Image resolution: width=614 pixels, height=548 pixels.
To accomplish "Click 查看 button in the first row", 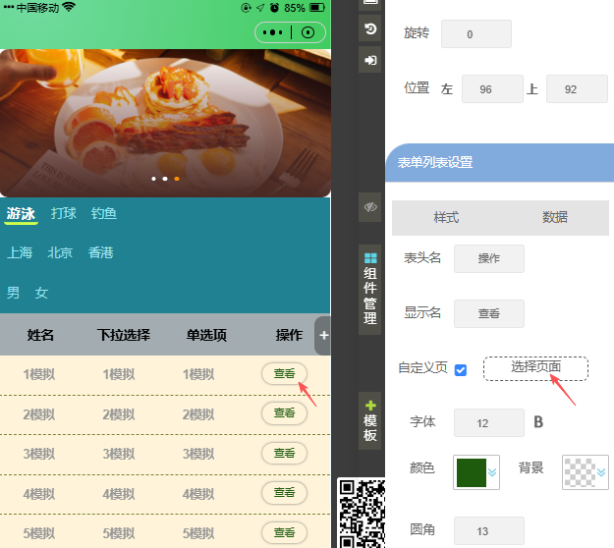I will coord(284,374).
